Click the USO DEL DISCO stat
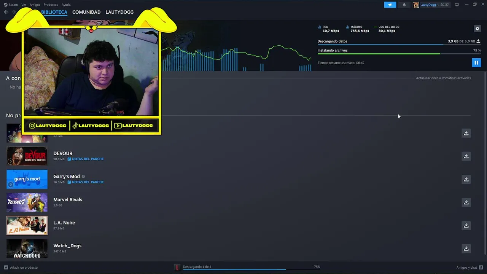The image size is (487, 274). pos(387,29)
